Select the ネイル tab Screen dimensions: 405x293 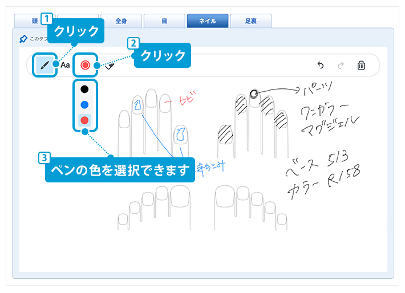(x=207, y=21)
